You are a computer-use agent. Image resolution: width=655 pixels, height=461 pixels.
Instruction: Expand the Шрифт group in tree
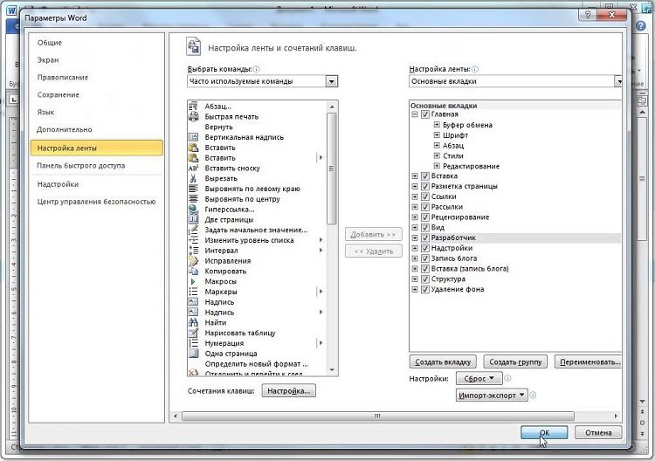point(437,135)
